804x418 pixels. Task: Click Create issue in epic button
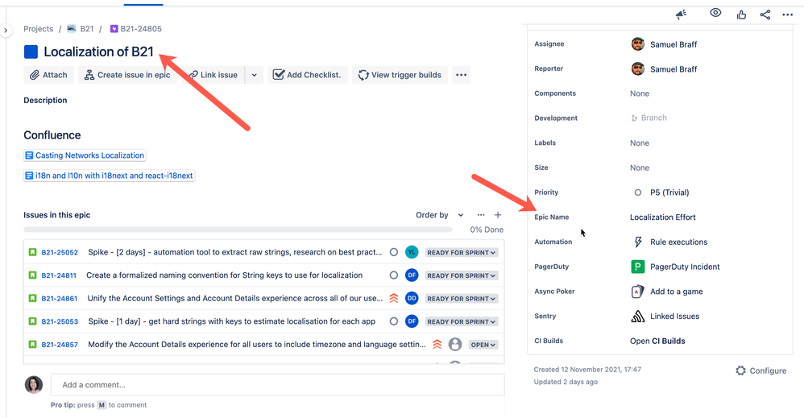(x=127, y=75)
